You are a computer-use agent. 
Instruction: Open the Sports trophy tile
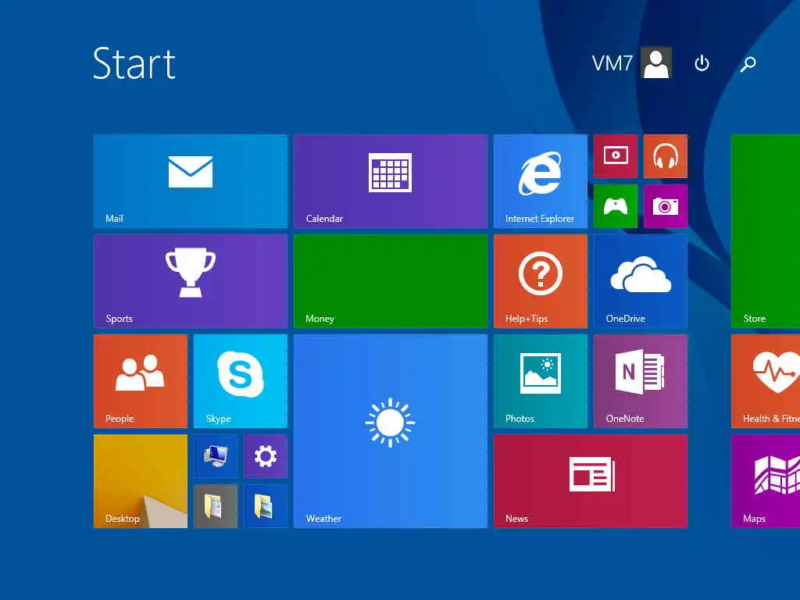point(191,281)
